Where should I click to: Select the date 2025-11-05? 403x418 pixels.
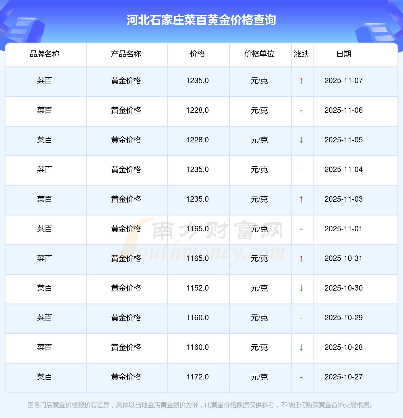[x=344, y=140]
